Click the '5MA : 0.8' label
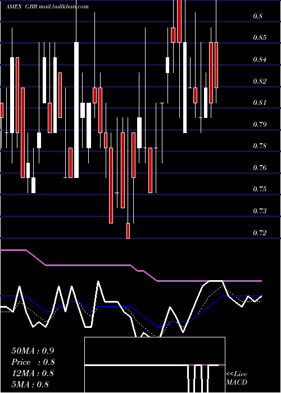 tap(30, 384)
